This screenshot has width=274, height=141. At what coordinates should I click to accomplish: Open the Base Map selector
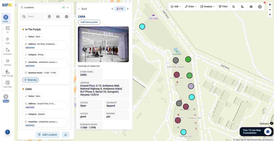[x=7, y=84]
